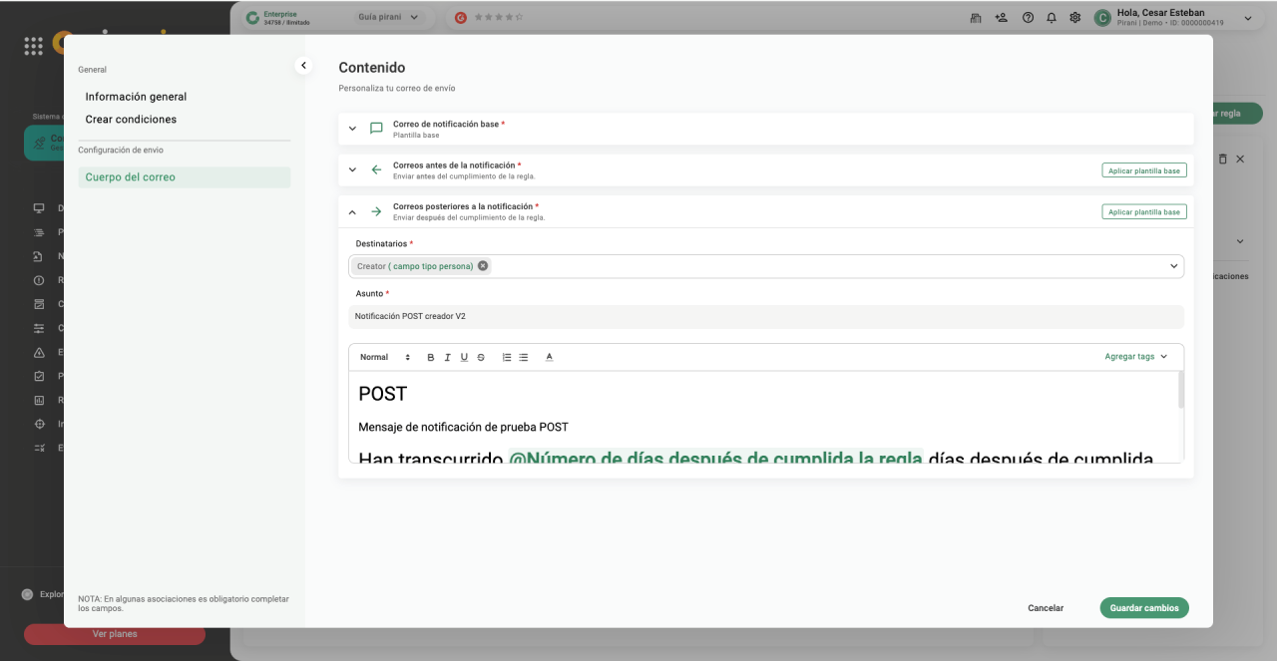Image resolution: width=1277 pixels, height=661 pixels.
Task: Open the Crear condiciones section
Action: 131,120
